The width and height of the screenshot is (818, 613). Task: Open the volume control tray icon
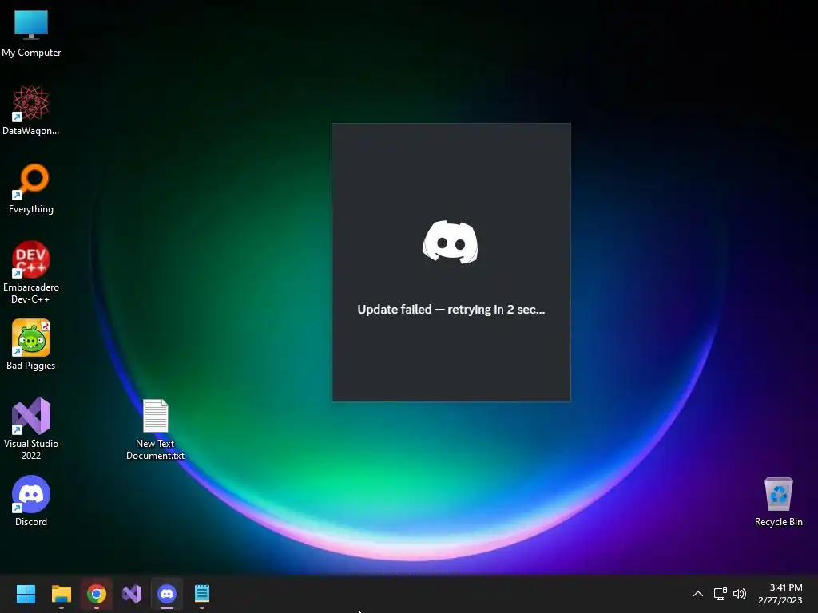740,594
